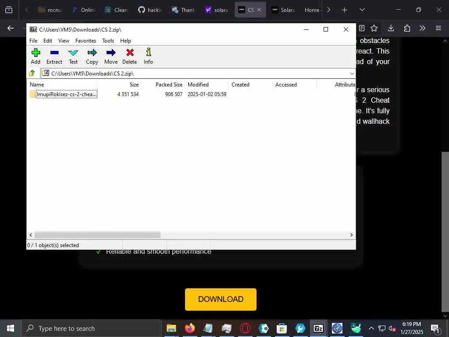The width and height of the screenshot is (449, 337).
Task: Switch to the solara Yahoo tab
Action: pyautogui.click(x=217, y=10)
